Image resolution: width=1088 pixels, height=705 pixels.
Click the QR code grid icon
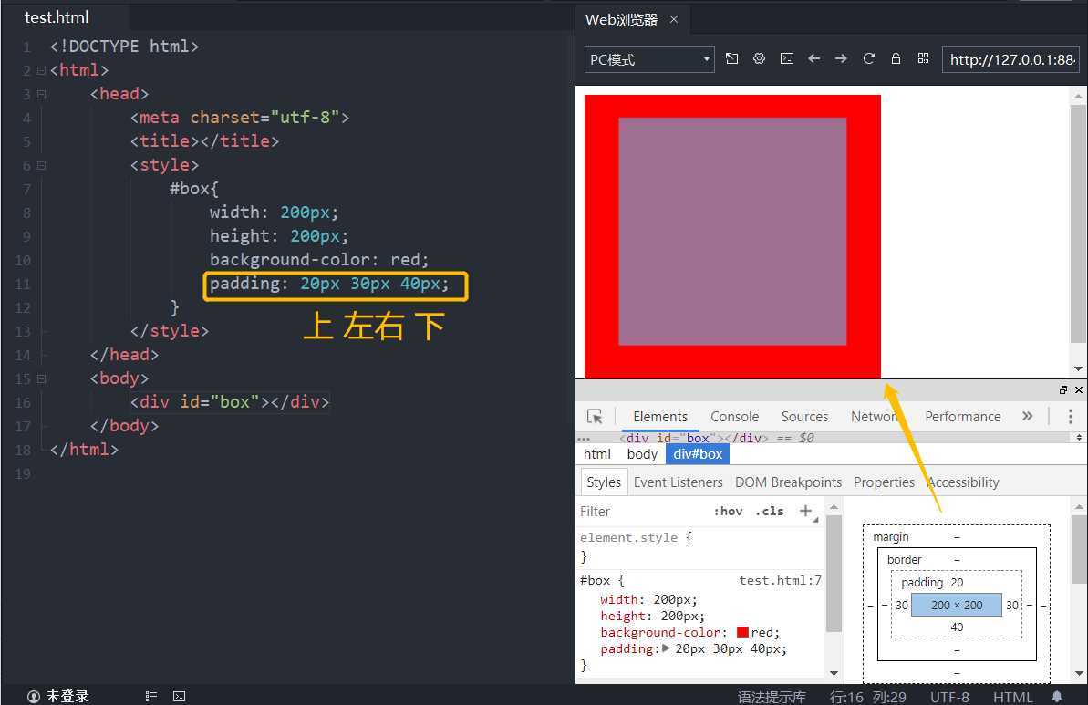923,59
